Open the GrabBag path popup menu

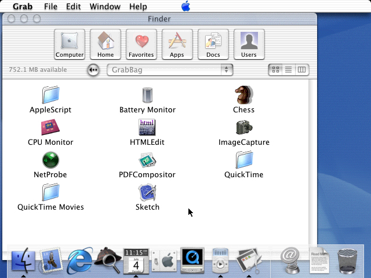tap(170, 69)
